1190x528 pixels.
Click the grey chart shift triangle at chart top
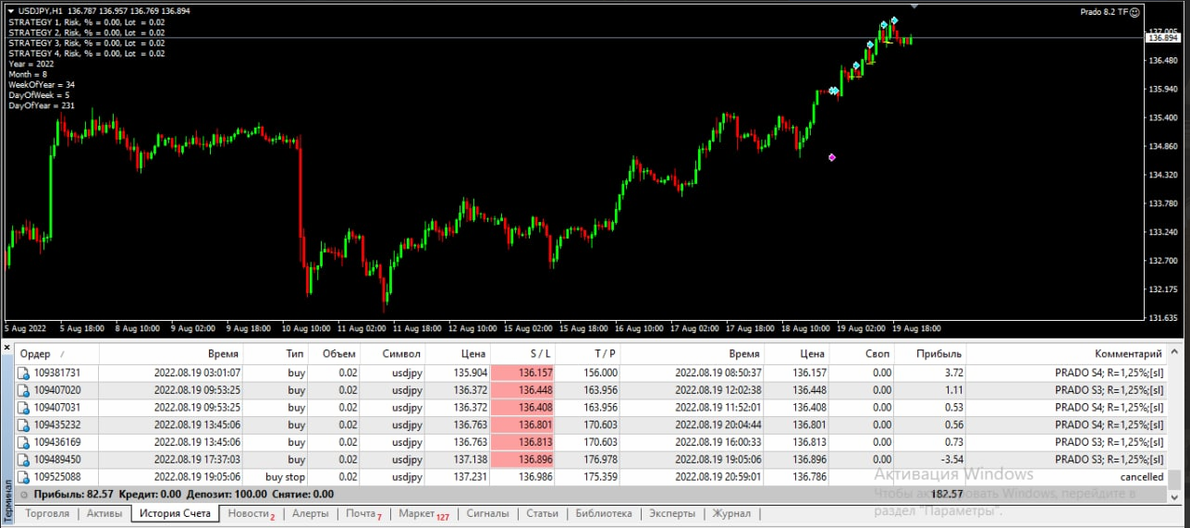(x=914, y=6)
